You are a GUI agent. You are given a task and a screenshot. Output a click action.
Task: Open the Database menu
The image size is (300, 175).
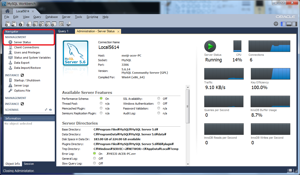coord(51,17)
